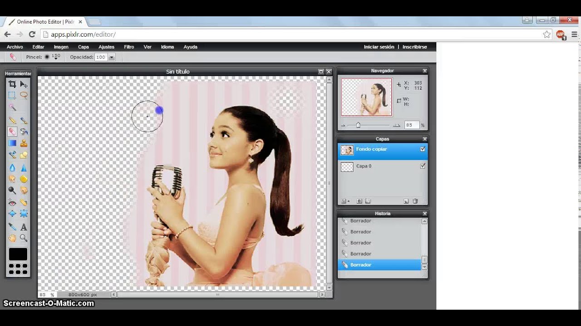
Task: Select the Magic Wand tool
Action: point(12,108)
